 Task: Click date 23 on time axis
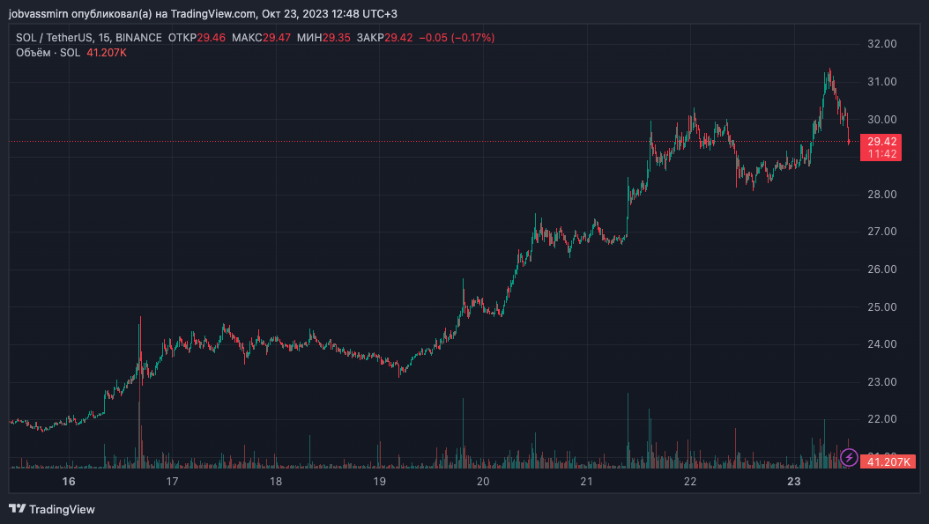(794, 482)
